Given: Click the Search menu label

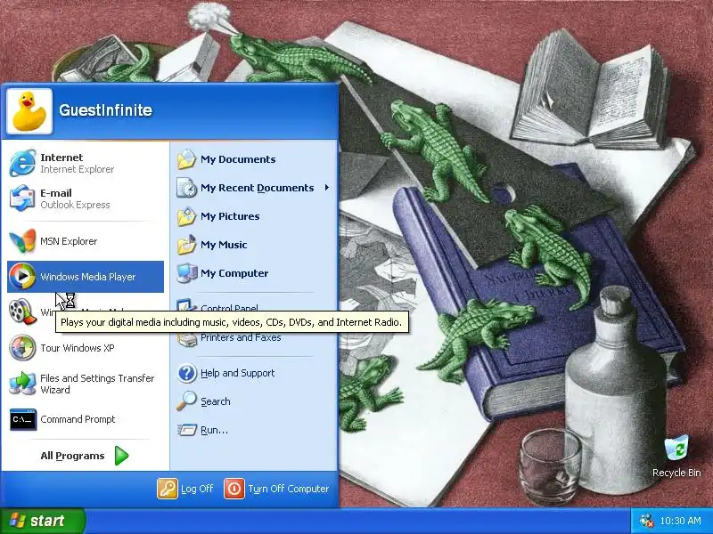Looking at the screenshot, I should [216, 401].
